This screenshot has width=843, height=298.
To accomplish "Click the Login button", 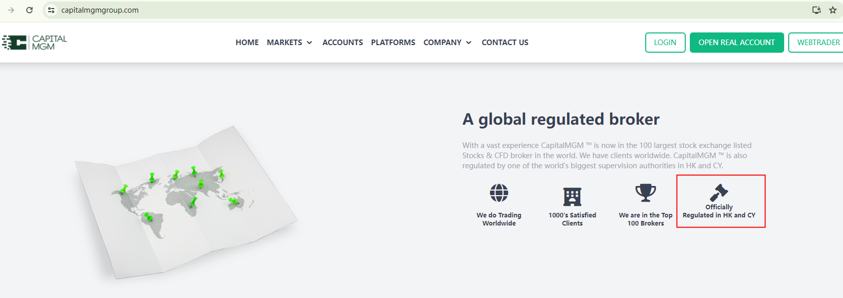I will click(x=665, y=43).
